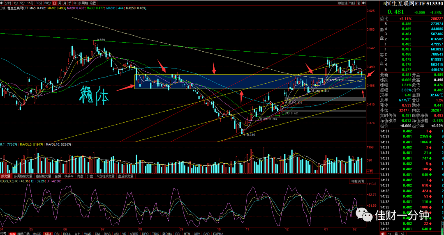Select the 月 monthly period
Screen dimensions: 444x235
[65, 3]
